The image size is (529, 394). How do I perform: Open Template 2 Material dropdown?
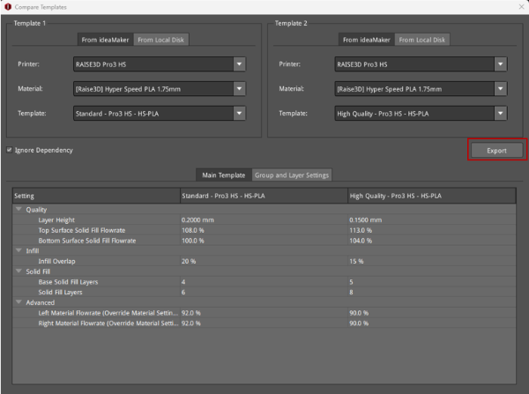(421, 89)
